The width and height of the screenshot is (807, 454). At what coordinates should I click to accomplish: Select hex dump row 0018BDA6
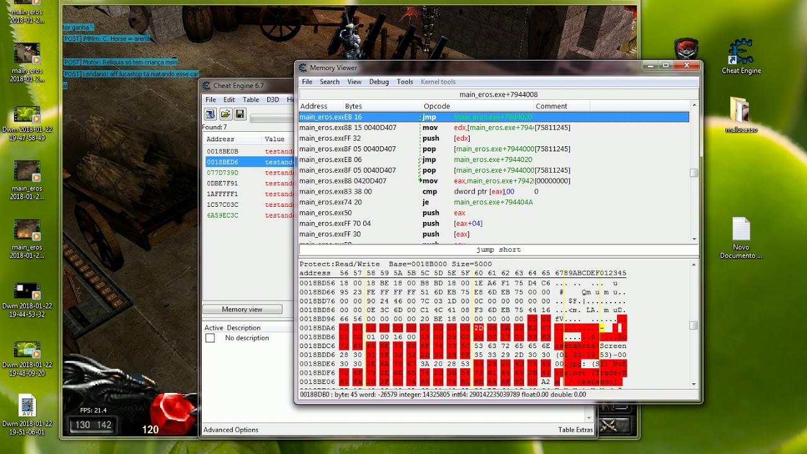click(x=463, y=329)
